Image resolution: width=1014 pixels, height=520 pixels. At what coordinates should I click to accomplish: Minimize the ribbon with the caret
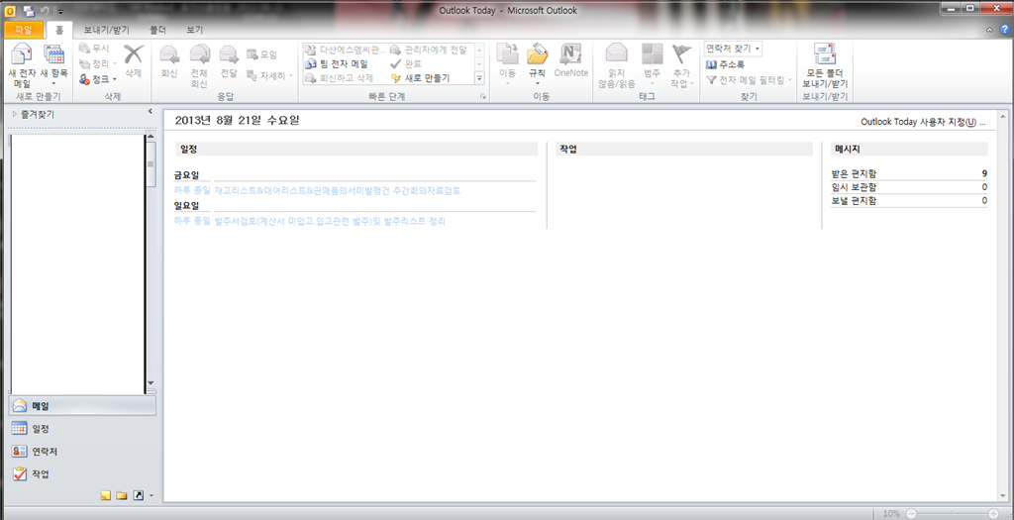click(990, 30)
